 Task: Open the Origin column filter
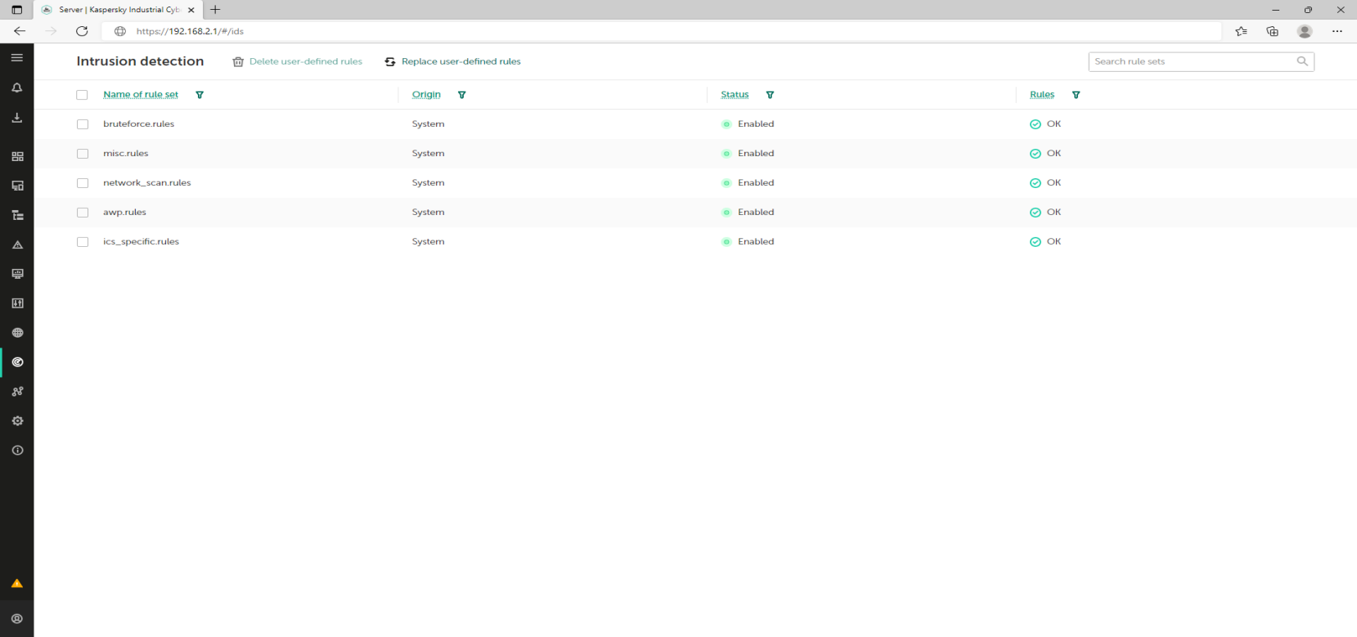click(462, 95)
